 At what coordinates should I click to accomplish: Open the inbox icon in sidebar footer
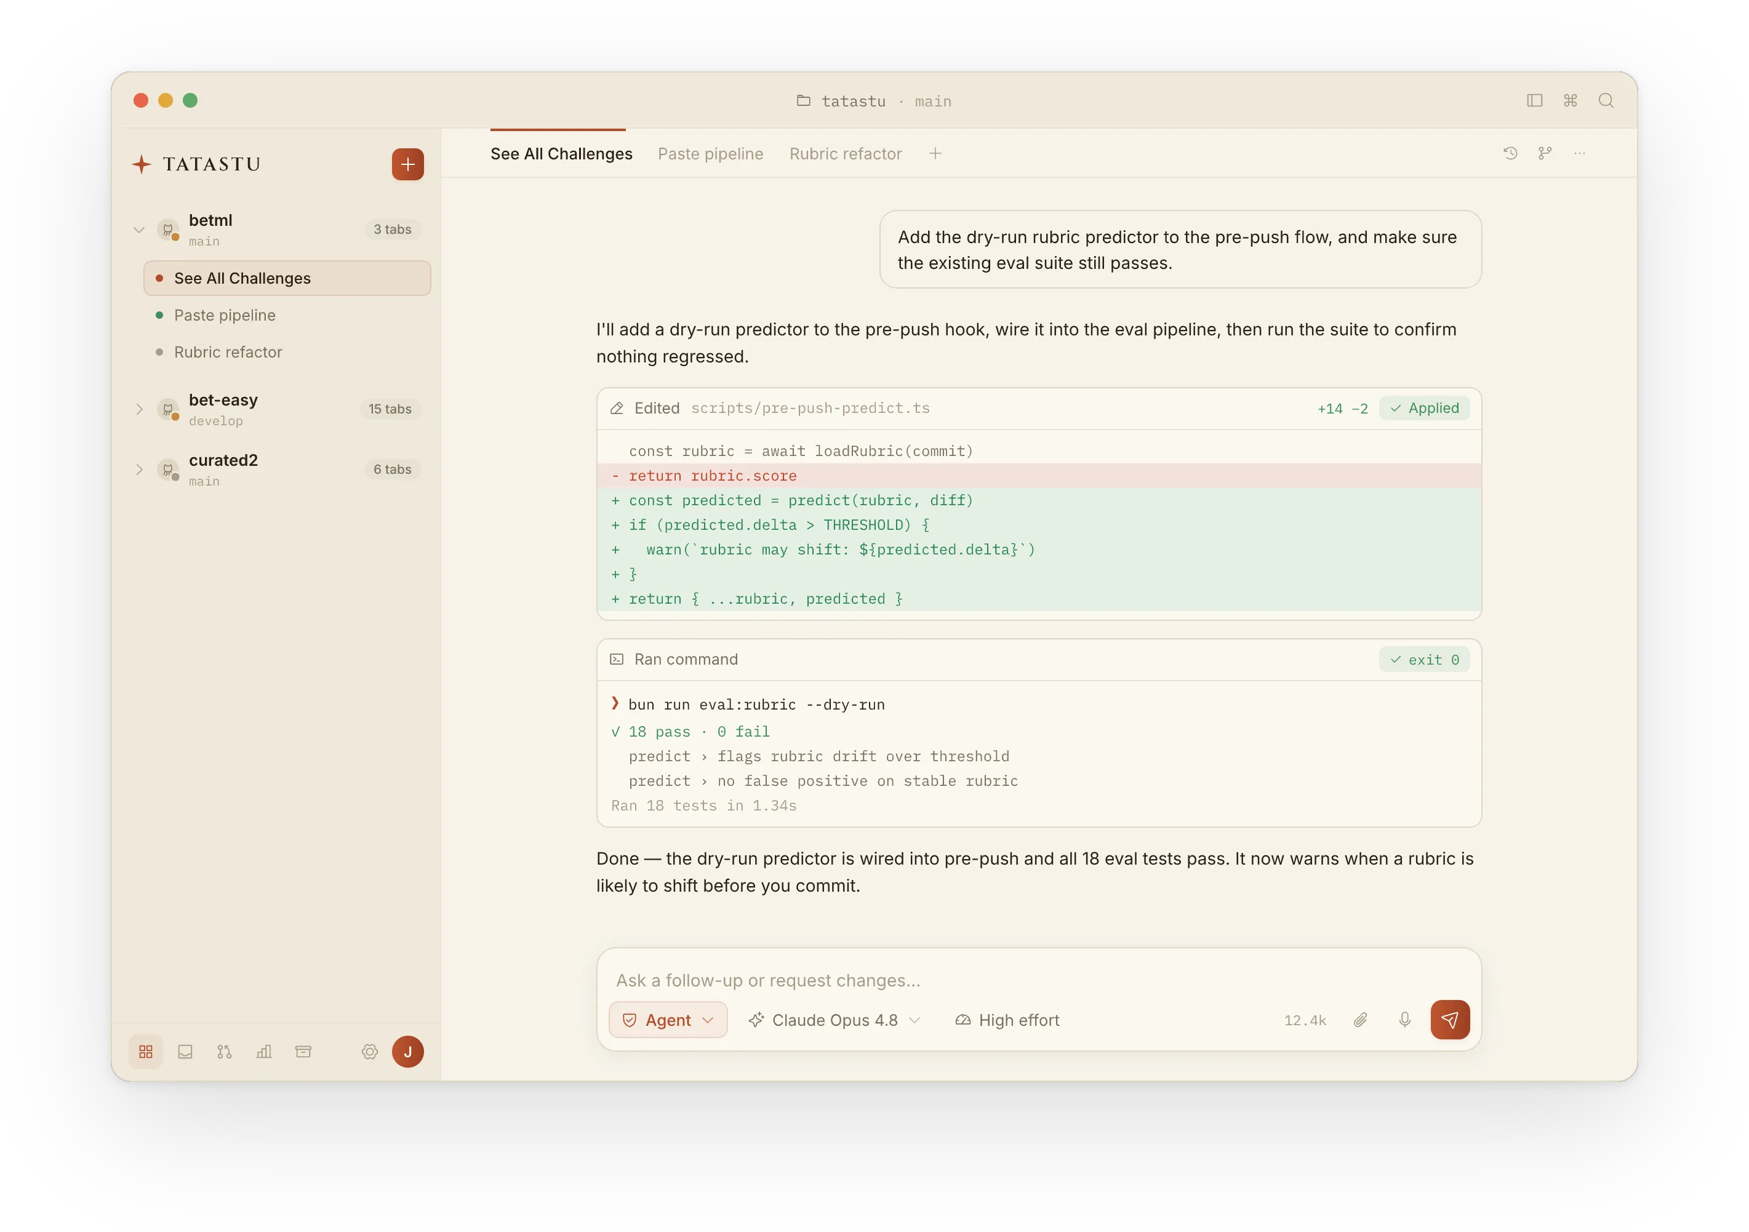(x=185, y=1052)
